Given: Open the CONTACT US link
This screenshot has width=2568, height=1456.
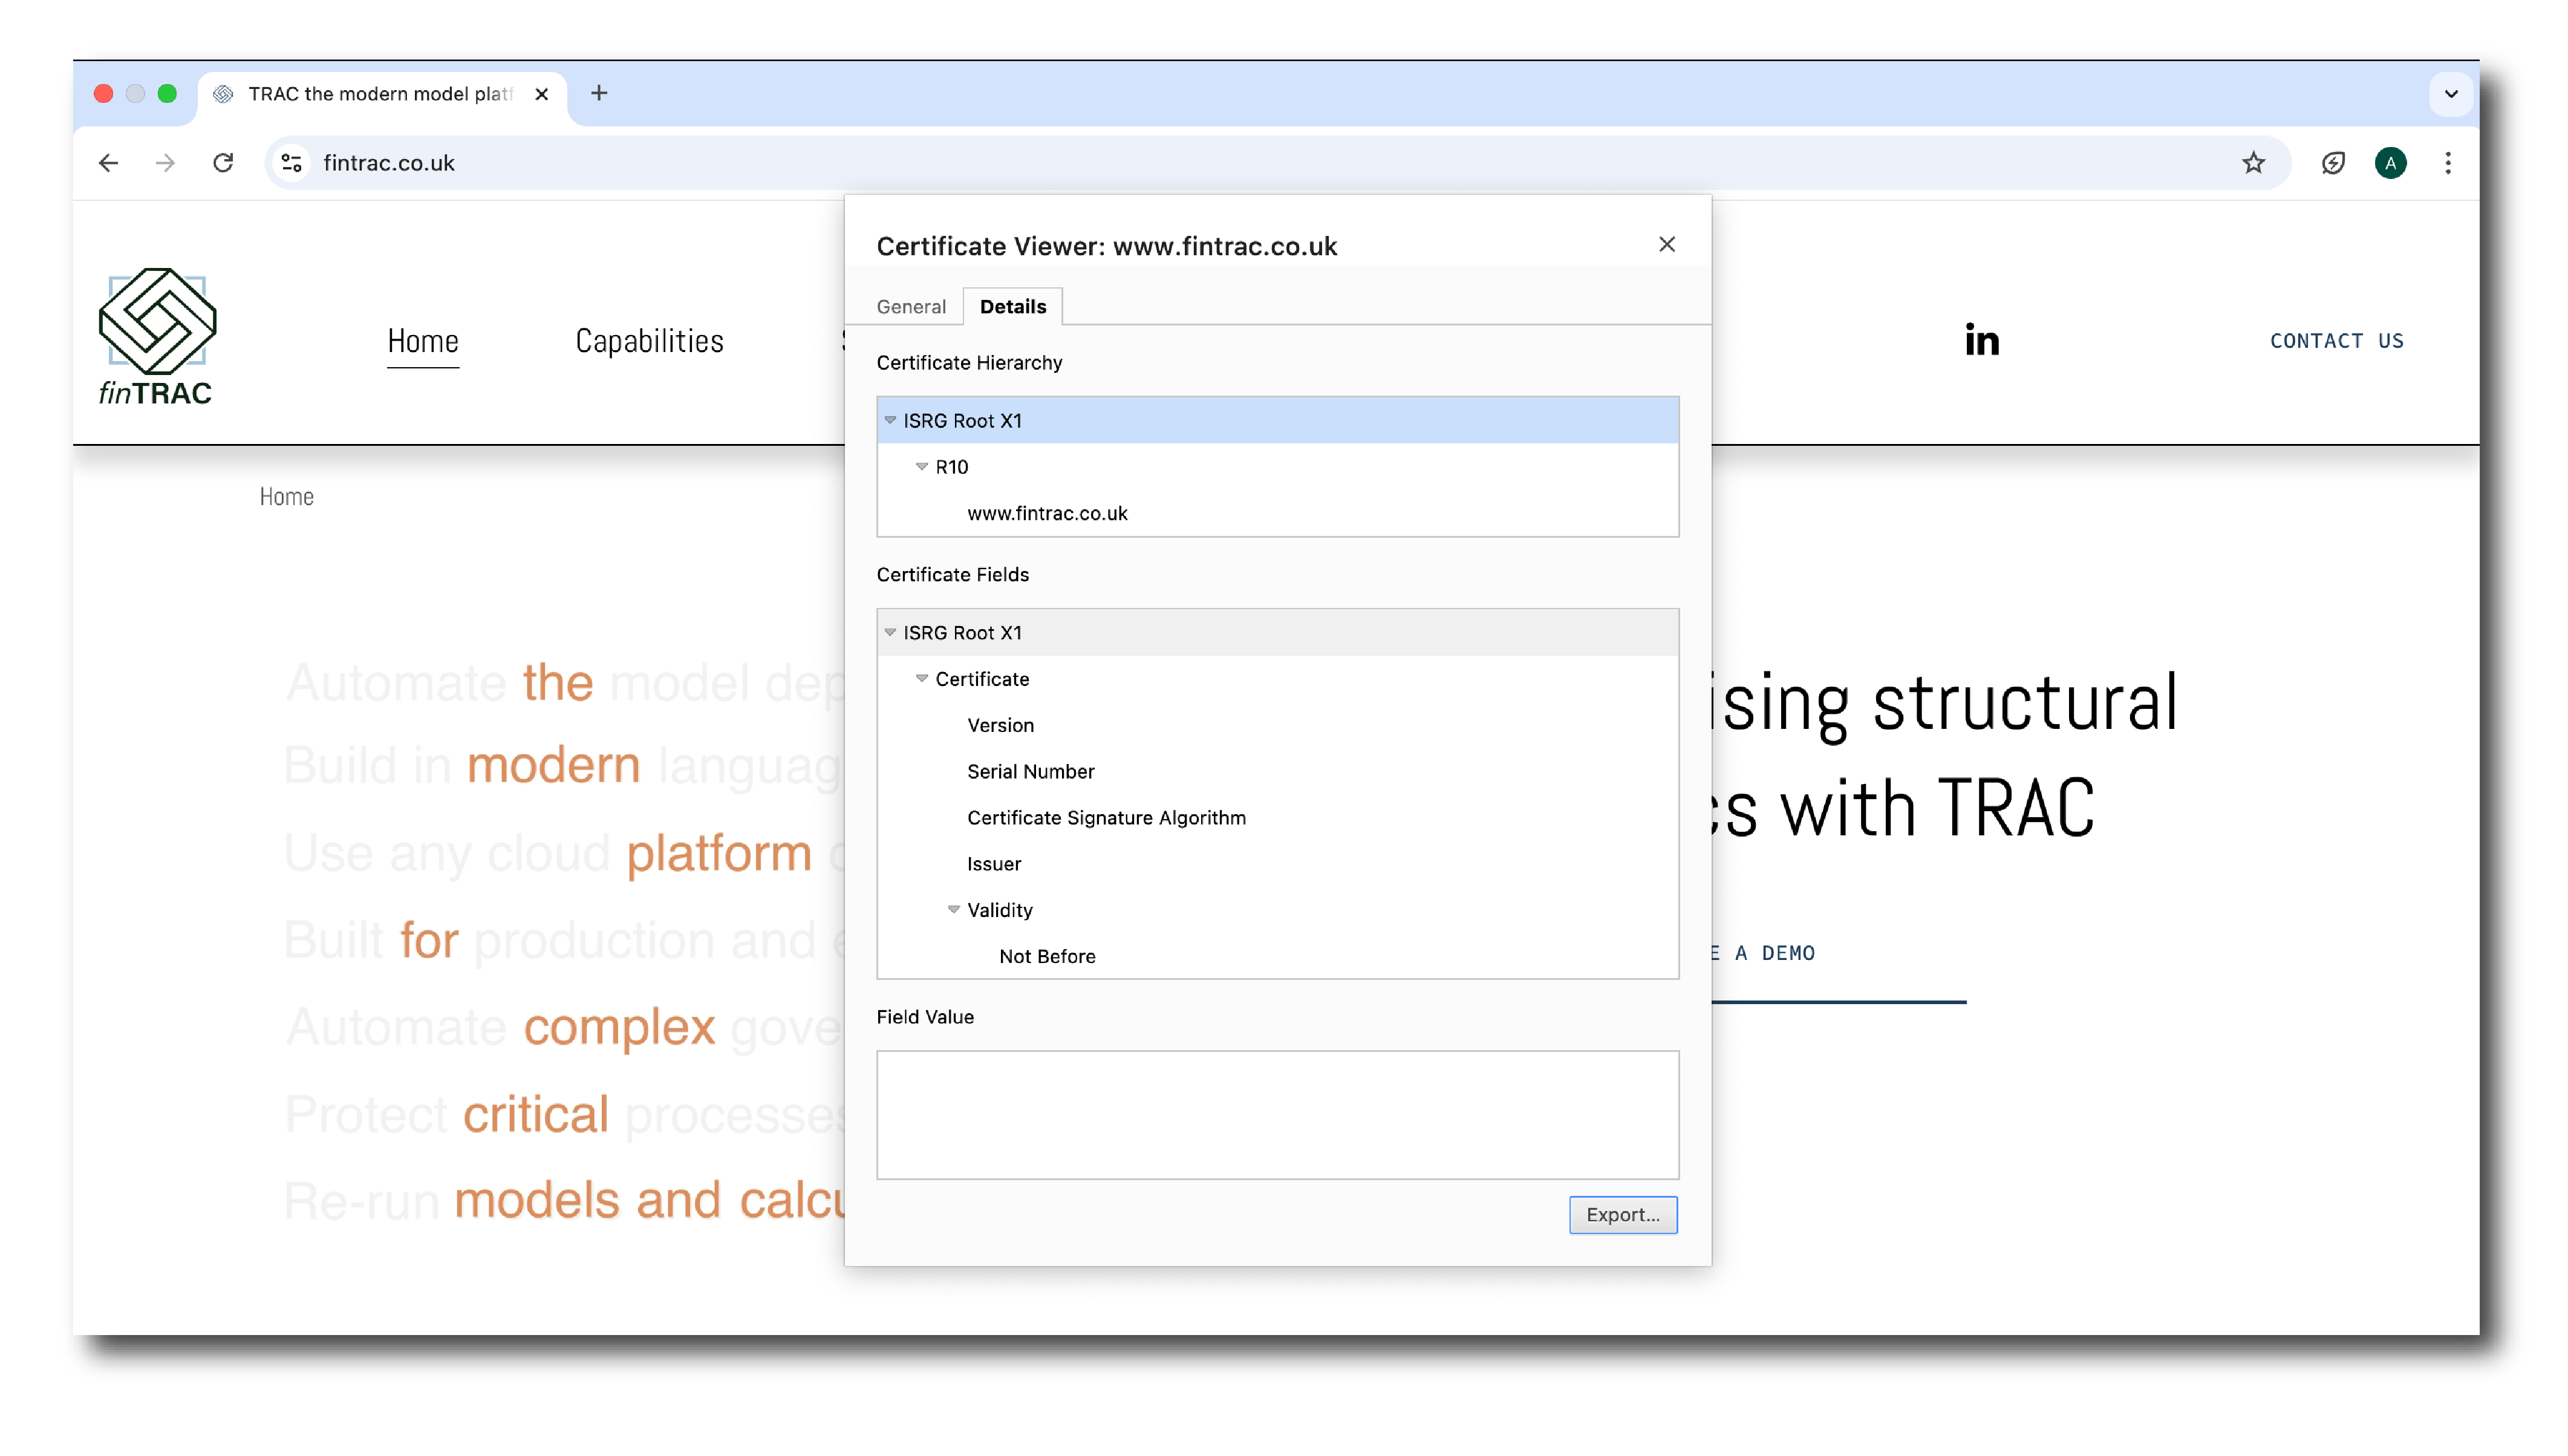Looking at the screenshot, I should point(2335,341).
